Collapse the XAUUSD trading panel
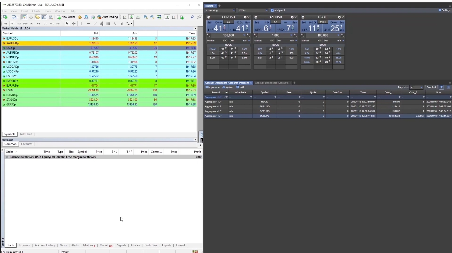The width and height of the screenshot is (452, 253). click(256, 17)
